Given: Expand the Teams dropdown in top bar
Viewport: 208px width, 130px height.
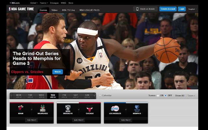Looking at the screenshot, I should [x=44, y=3].
